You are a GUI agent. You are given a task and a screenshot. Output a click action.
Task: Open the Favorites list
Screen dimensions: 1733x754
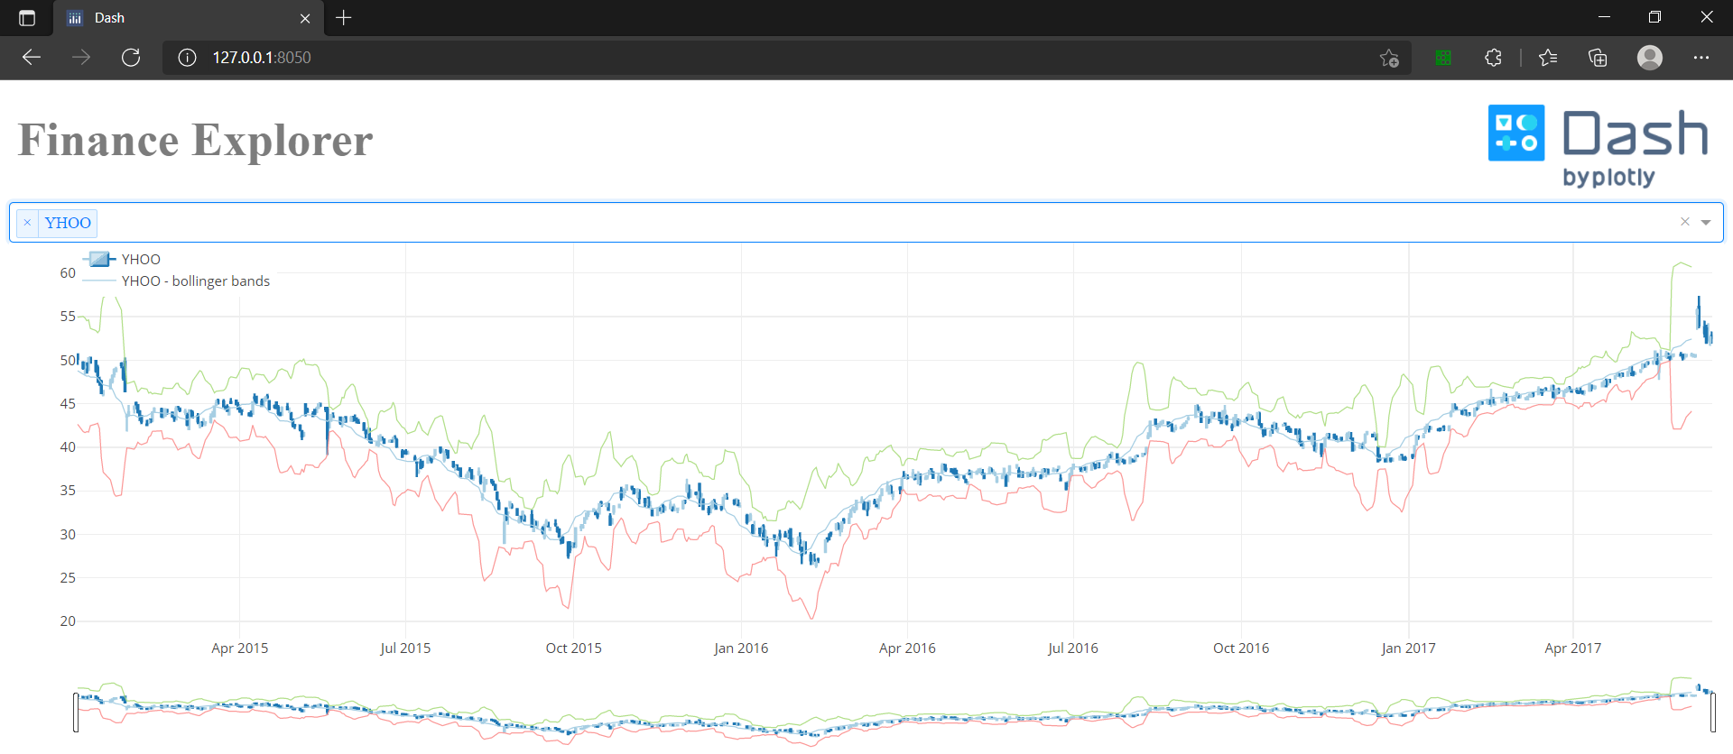pyautogui.click(x=1548, y=58)
